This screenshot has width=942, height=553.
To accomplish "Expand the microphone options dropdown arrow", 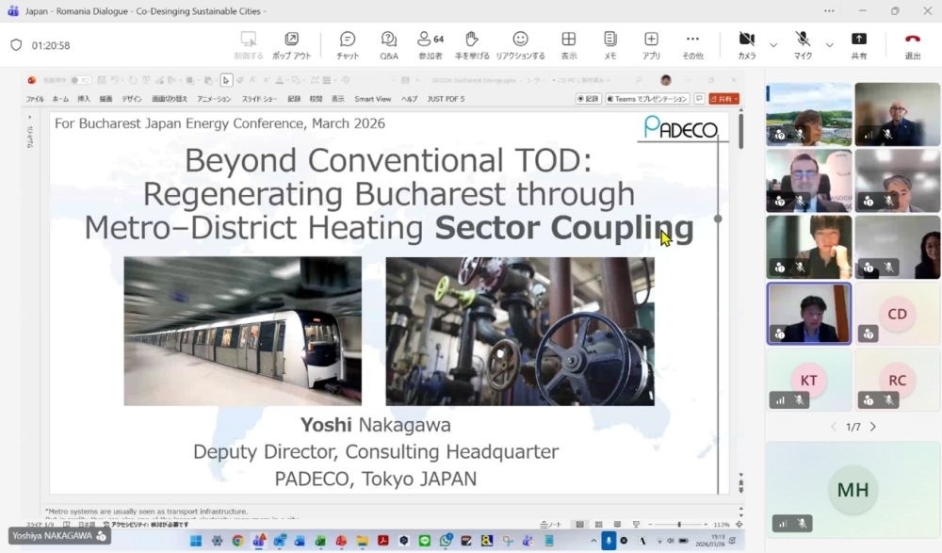I will point(829,44).
